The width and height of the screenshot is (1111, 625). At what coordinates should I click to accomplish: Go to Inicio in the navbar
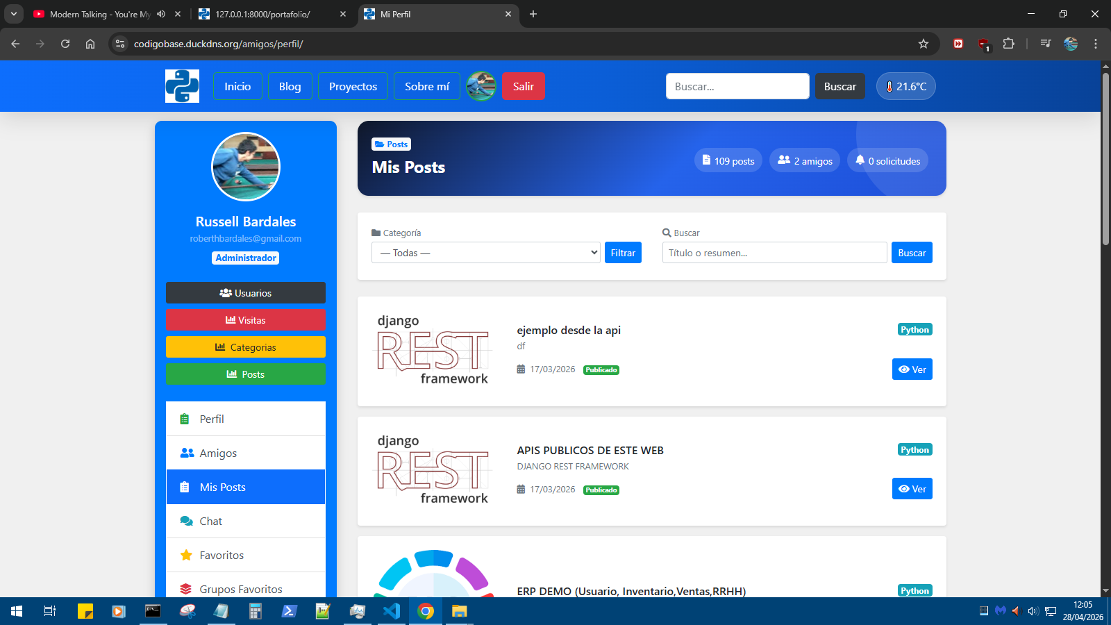[237, 86]
